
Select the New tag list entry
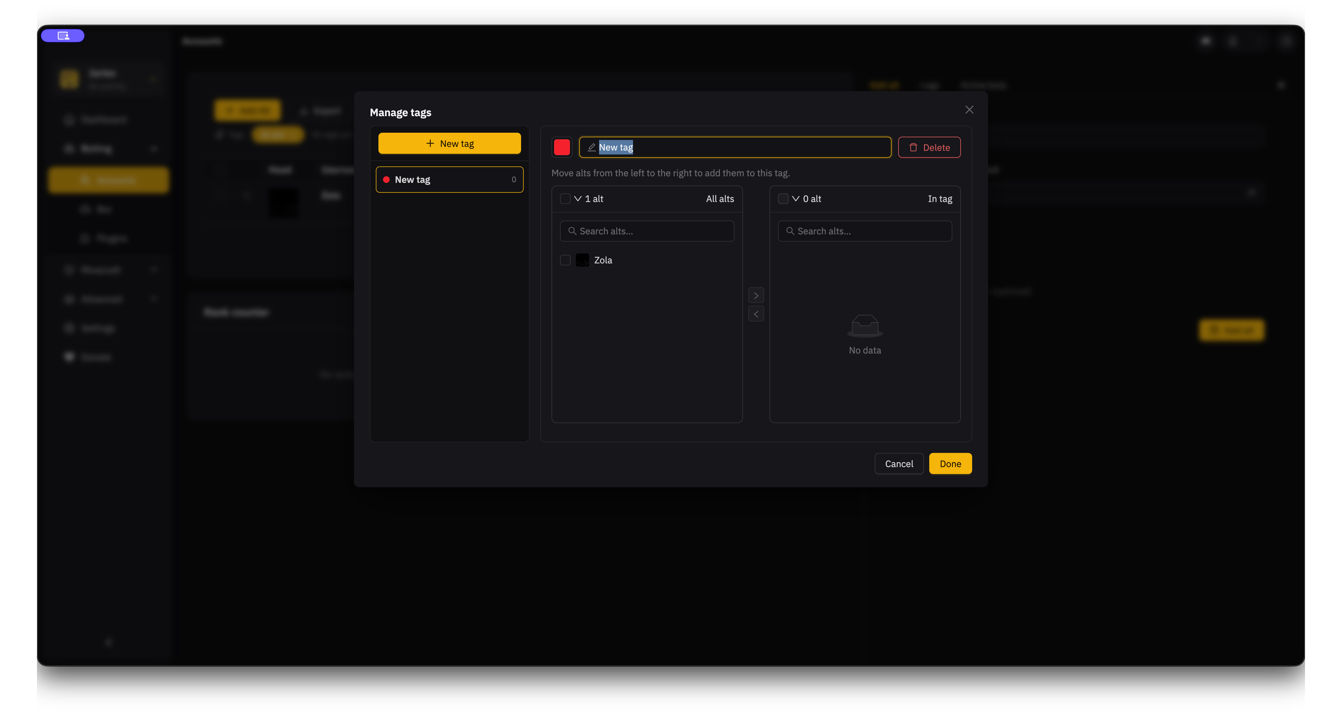coord(449,180)
